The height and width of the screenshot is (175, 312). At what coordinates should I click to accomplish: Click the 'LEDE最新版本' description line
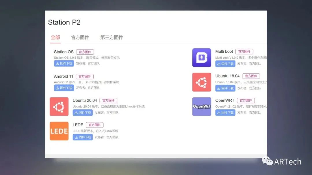96,131
